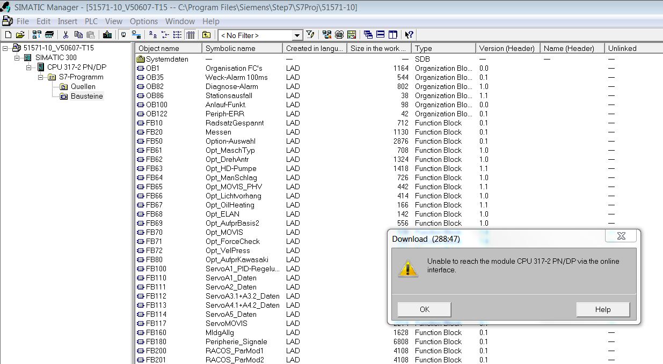This screenshot has width=663, height=364.
Task: Sort by Object name column header
Action: coord(168,48)
